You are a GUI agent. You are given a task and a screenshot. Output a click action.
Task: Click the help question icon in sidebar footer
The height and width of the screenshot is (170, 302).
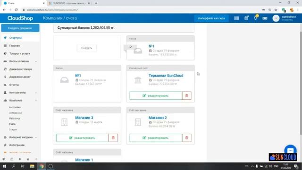pyautogui.click(x=12, y=159)
